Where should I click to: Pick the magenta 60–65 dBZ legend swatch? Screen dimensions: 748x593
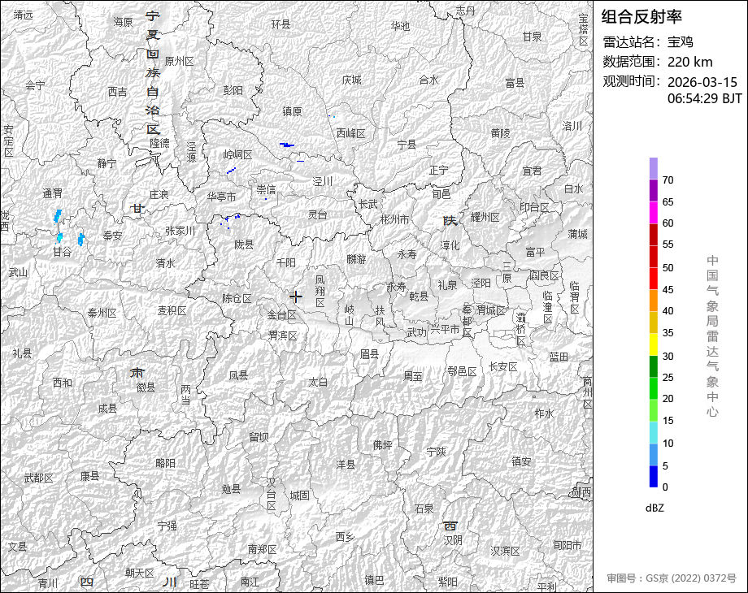(x=654, y=212)
